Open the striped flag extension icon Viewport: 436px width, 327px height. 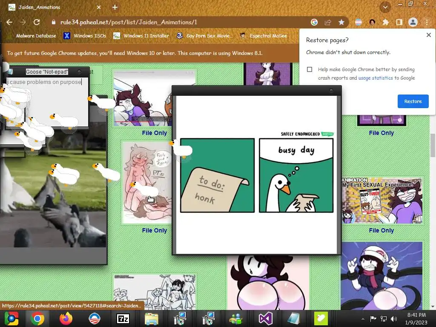(x=359, y=22)
